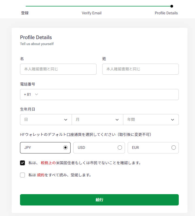Open the 税務上の link

(x=48, y=163)
